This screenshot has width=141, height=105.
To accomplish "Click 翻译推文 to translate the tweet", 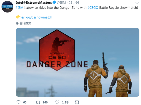I will point(25,23).
